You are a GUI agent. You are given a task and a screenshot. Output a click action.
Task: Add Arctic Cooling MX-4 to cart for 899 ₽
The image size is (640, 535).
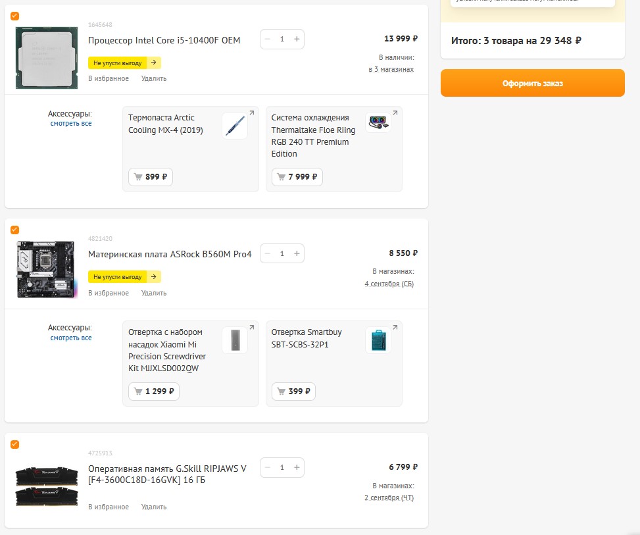(x=151, y=176)
